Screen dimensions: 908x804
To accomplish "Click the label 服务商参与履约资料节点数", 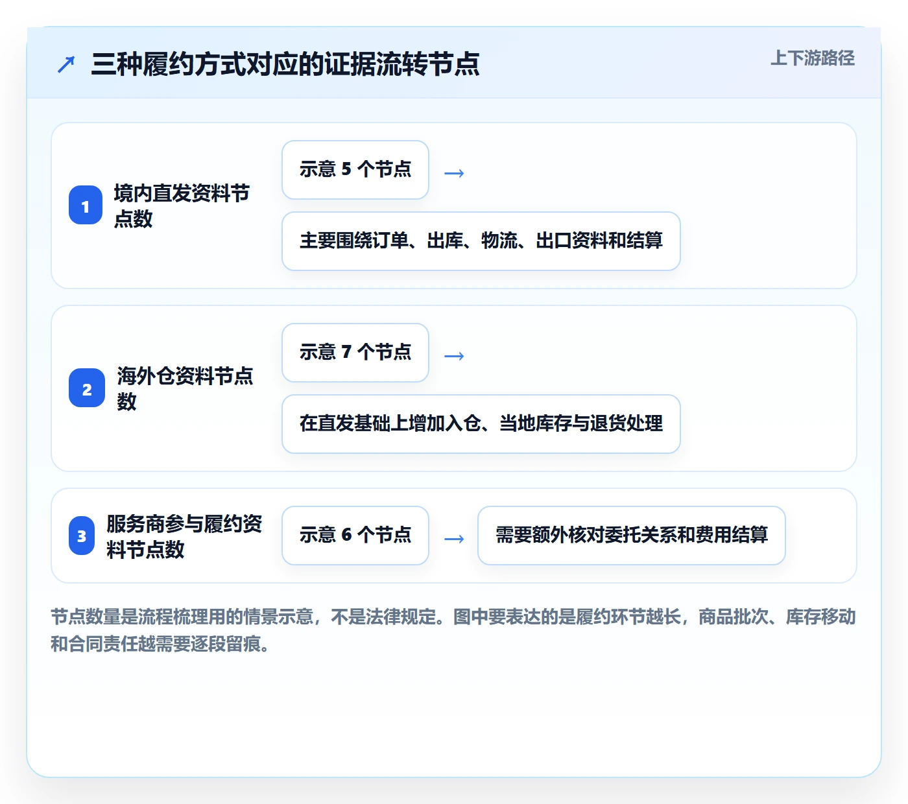I will point(184,536).
